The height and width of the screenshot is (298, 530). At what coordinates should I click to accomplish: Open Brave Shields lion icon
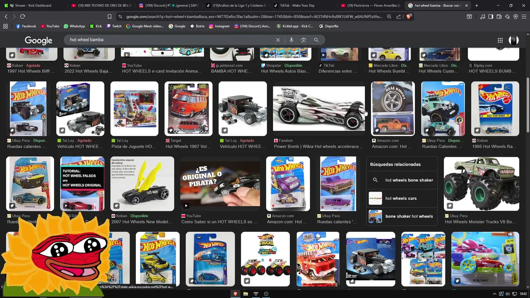408,17
